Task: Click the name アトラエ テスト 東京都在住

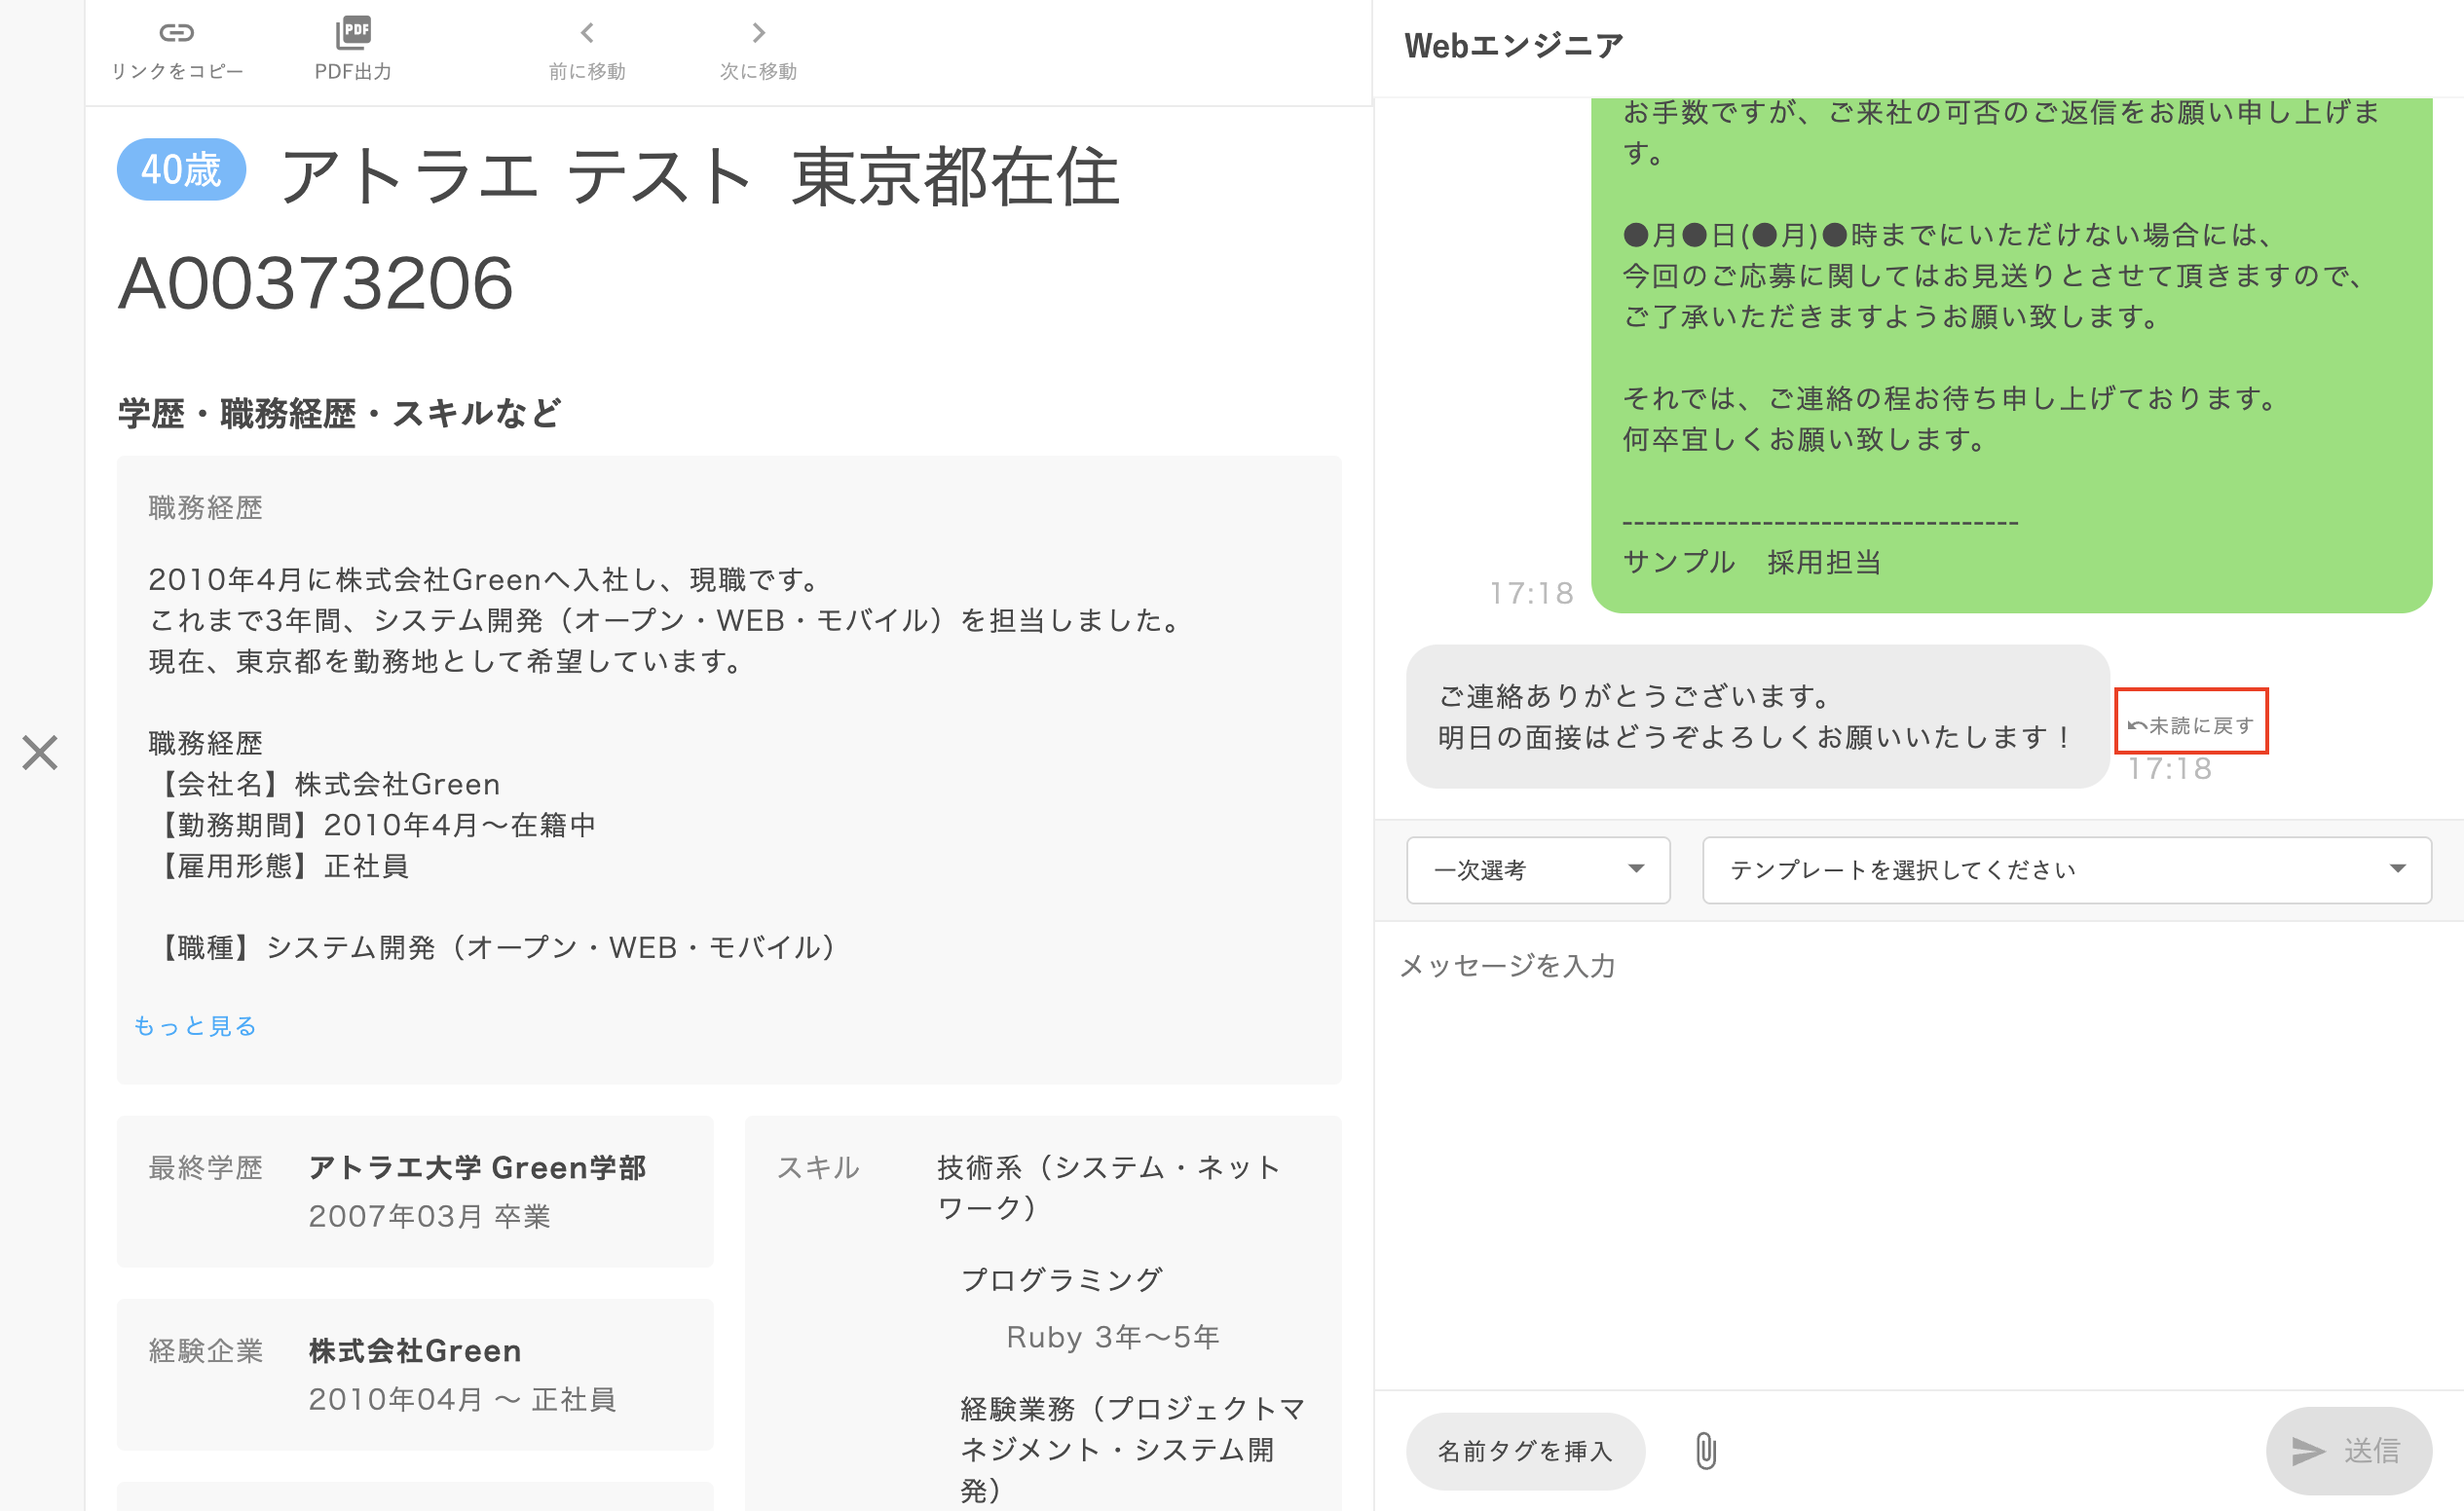Action: 699,176
